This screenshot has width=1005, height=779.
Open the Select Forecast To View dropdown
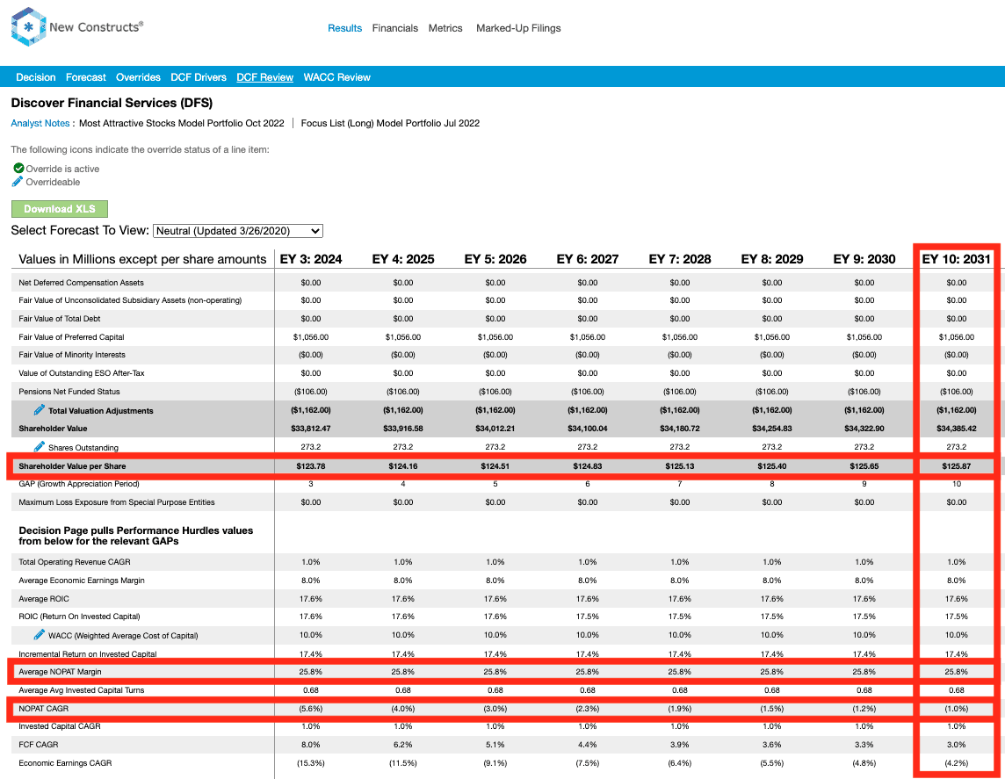pyautogui.click(x=238, y=231)
